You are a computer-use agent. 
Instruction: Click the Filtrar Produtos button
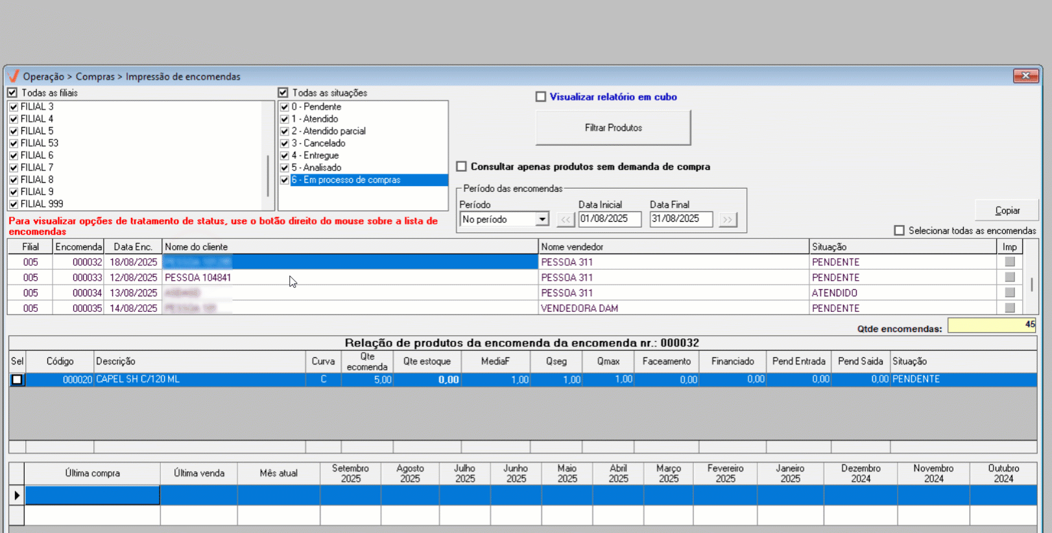[x=613, y=128]
